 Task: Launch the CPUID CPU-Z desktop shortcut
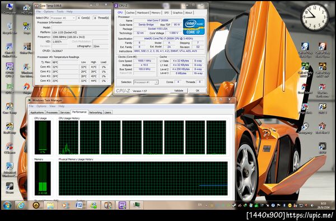click(x=10, y=69)
